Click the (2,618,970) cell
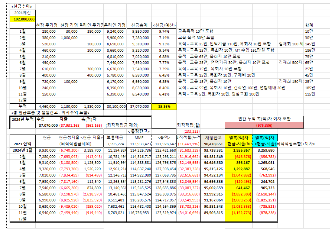335x233 pixels. click(92, 194)
